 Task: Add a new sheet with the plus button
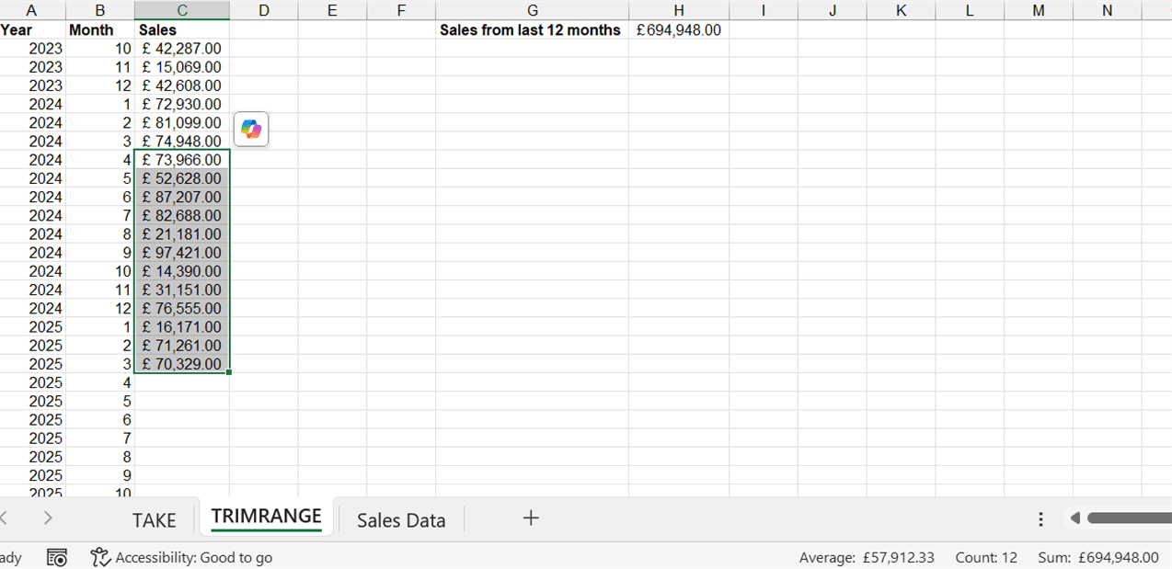tap(530, 518)
